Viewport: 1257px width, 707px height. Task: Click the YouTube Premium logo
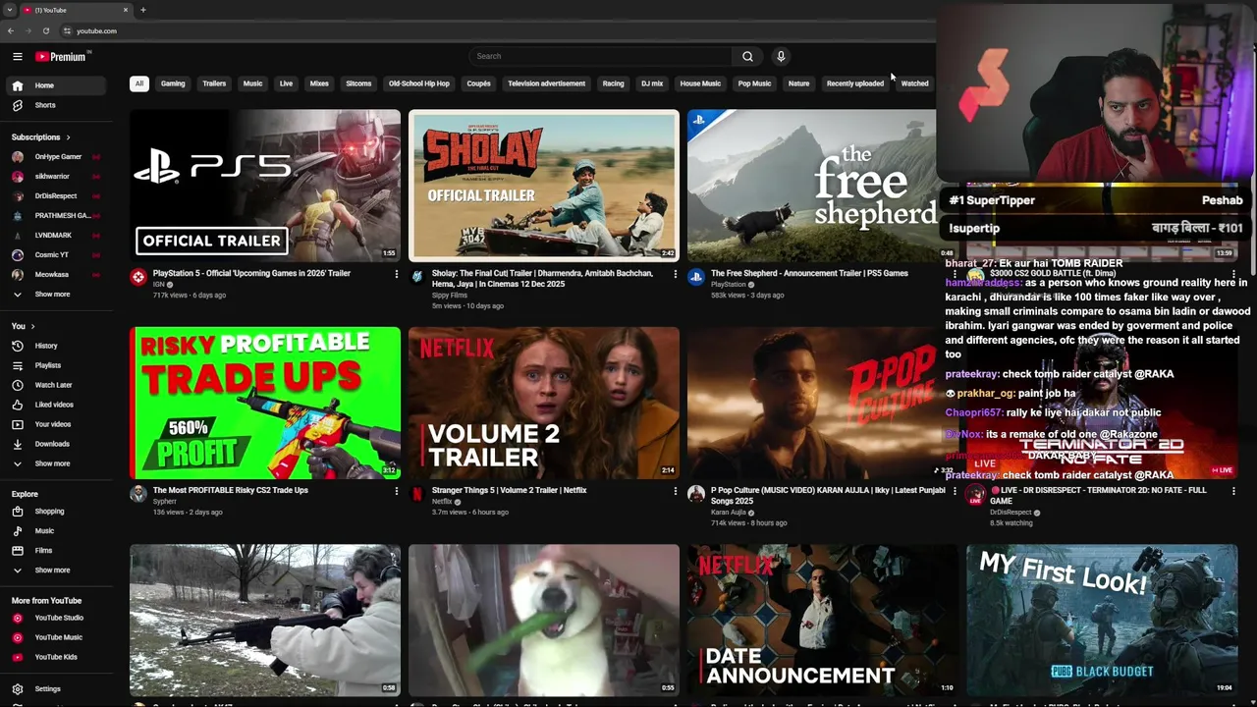coord(62,57)
